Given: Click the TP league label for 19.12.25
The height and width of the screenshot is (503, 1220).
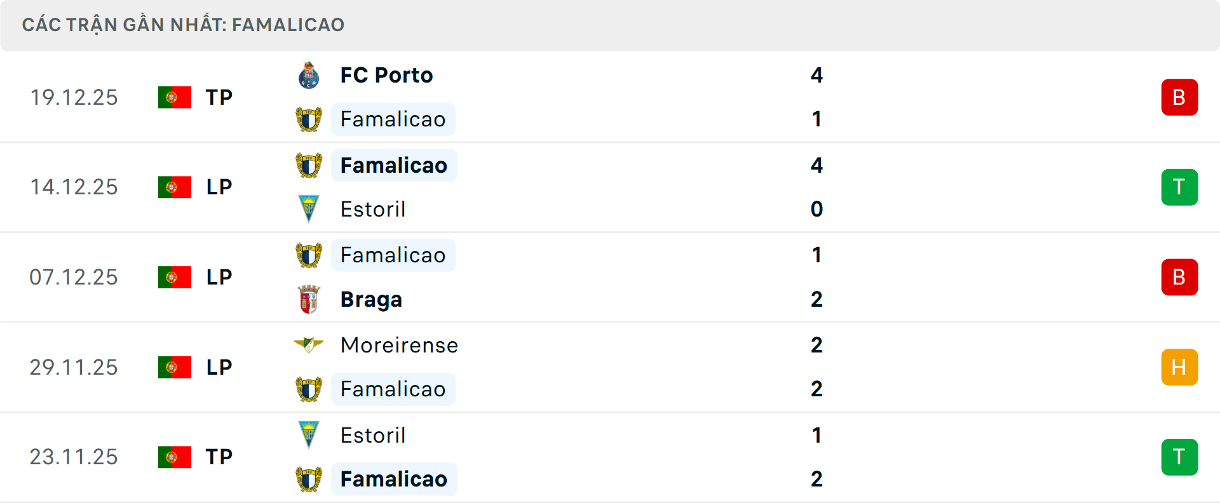Looking at the screenshot, I should (x=219, y=97).
